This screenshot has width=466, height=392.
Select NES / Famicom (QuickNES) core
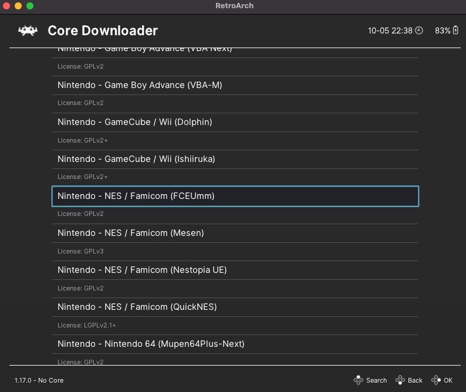[235, 307]
